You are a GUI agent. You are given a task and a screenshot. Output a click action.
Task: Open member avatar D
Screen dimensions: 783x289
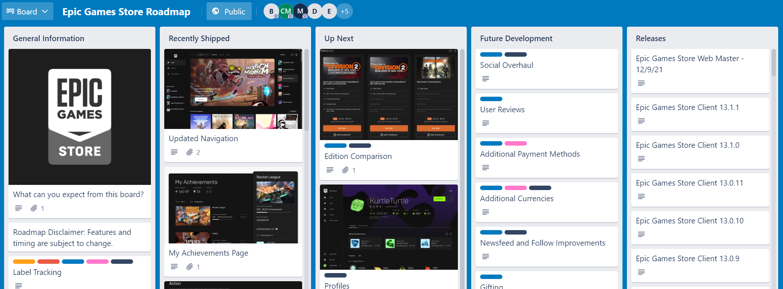pyautogui.click(x=314, y=11)
